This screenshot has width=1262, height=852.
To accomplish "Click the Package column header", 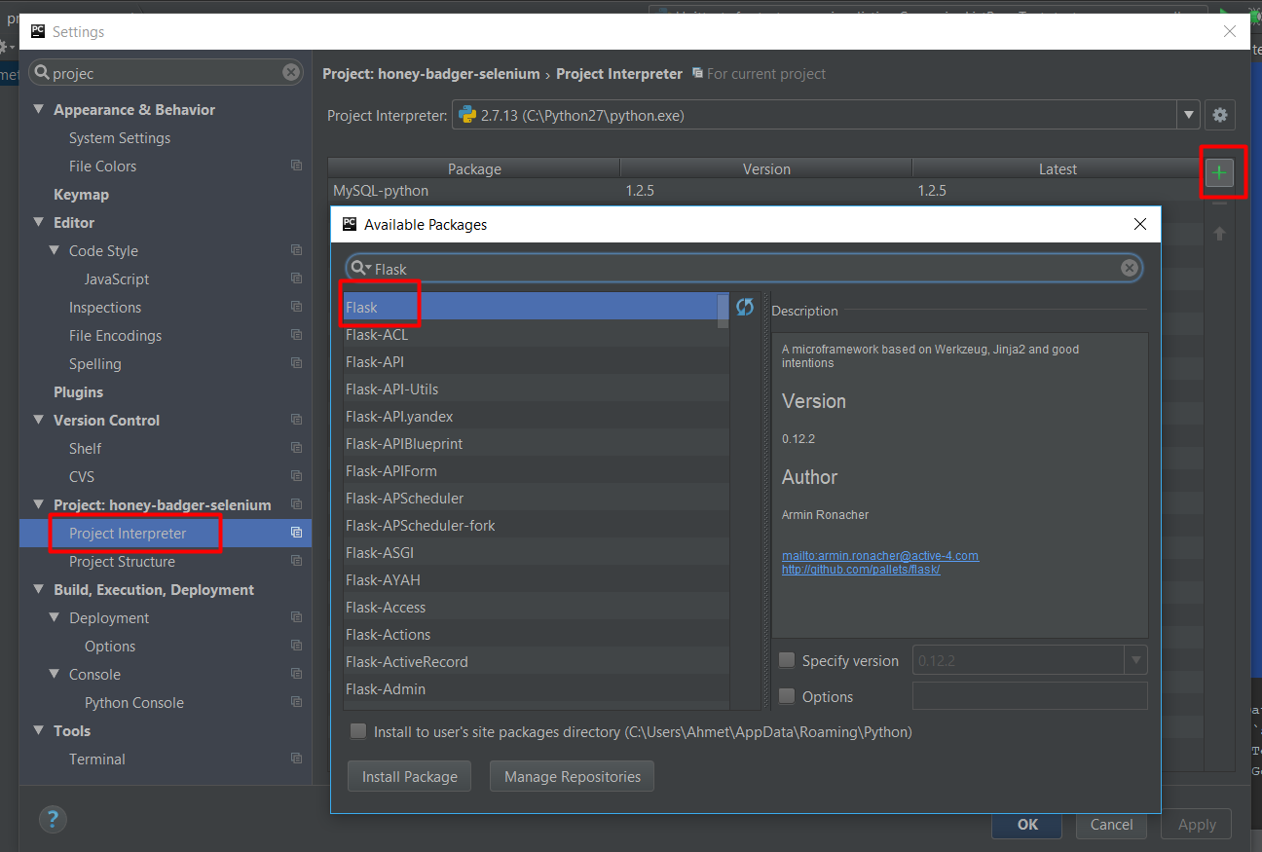I will tap(474, 168).
